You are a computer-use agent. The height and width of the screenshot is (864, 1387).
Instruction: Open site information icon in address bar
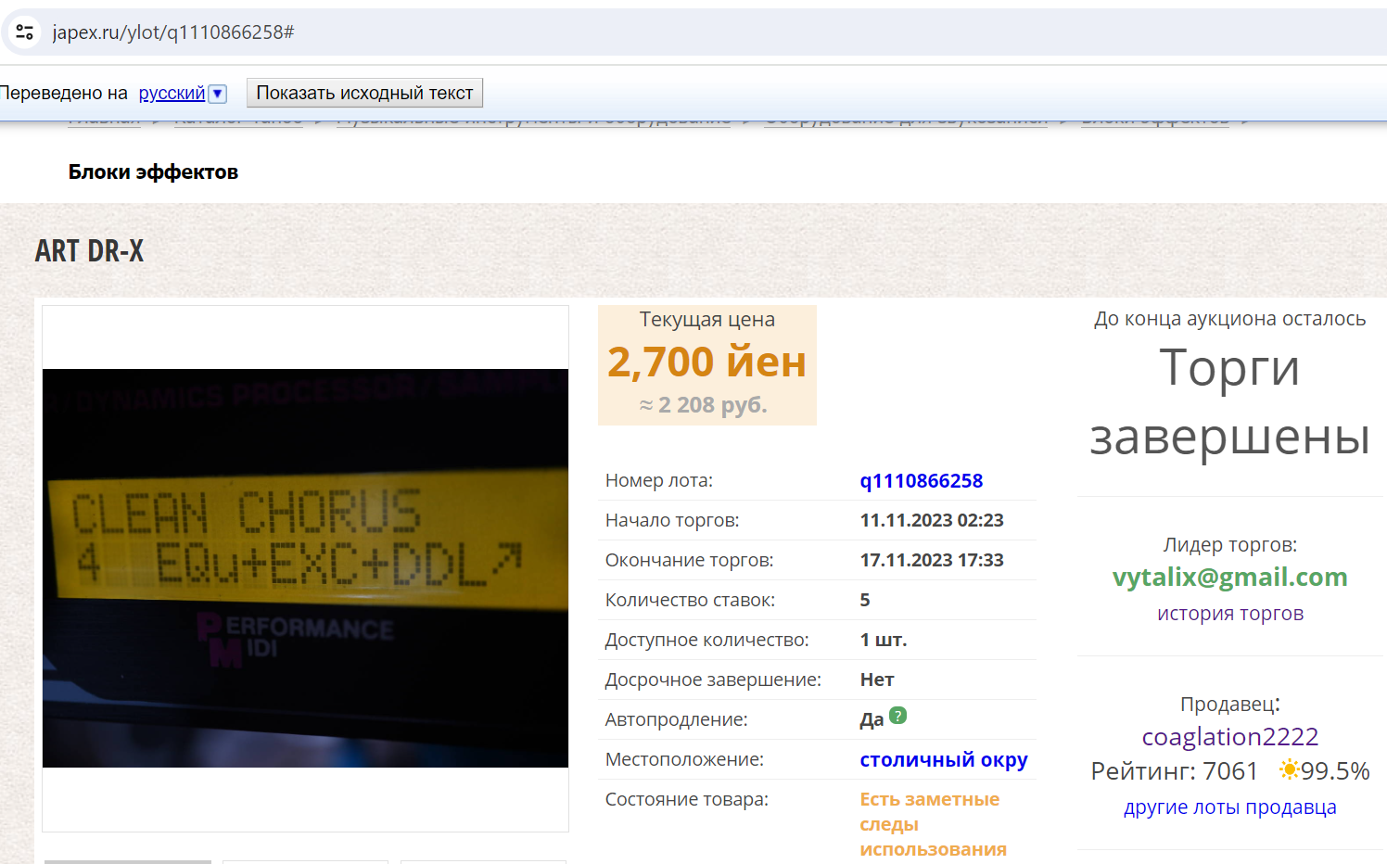pos(24,32)
